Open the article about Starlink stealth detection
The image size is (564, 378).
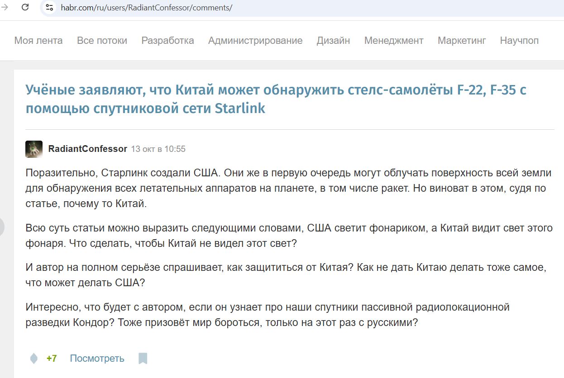(x=276, y=99)
